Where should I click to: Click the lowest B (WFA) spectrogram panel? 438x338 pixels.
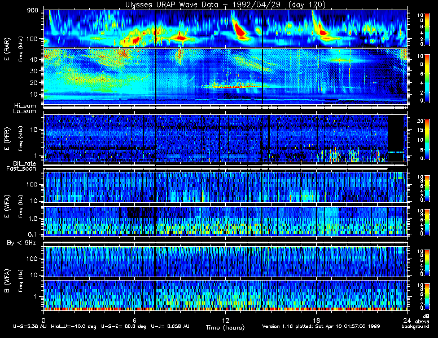pyautogui.click(x=225, y=296)
